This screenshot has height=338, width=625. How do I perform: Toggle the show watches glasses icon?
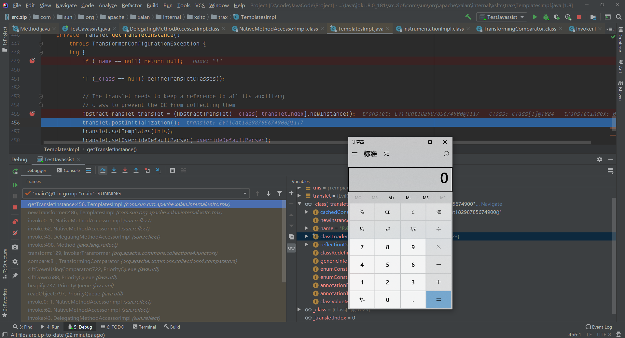[x=291, y=248]
